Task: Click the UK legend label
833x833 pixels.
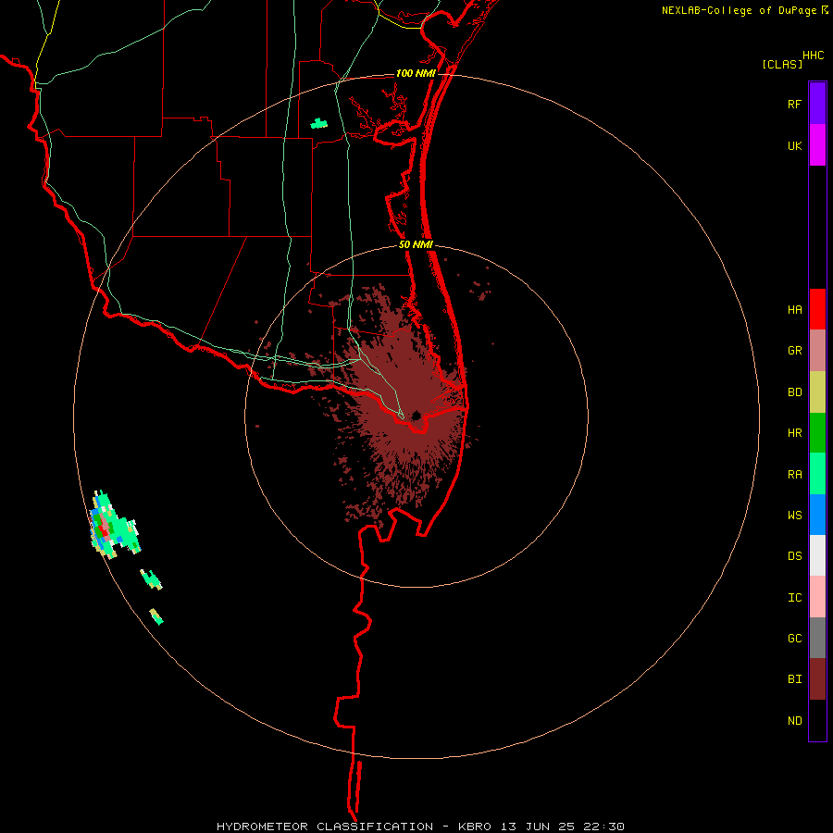Action: 794,146
